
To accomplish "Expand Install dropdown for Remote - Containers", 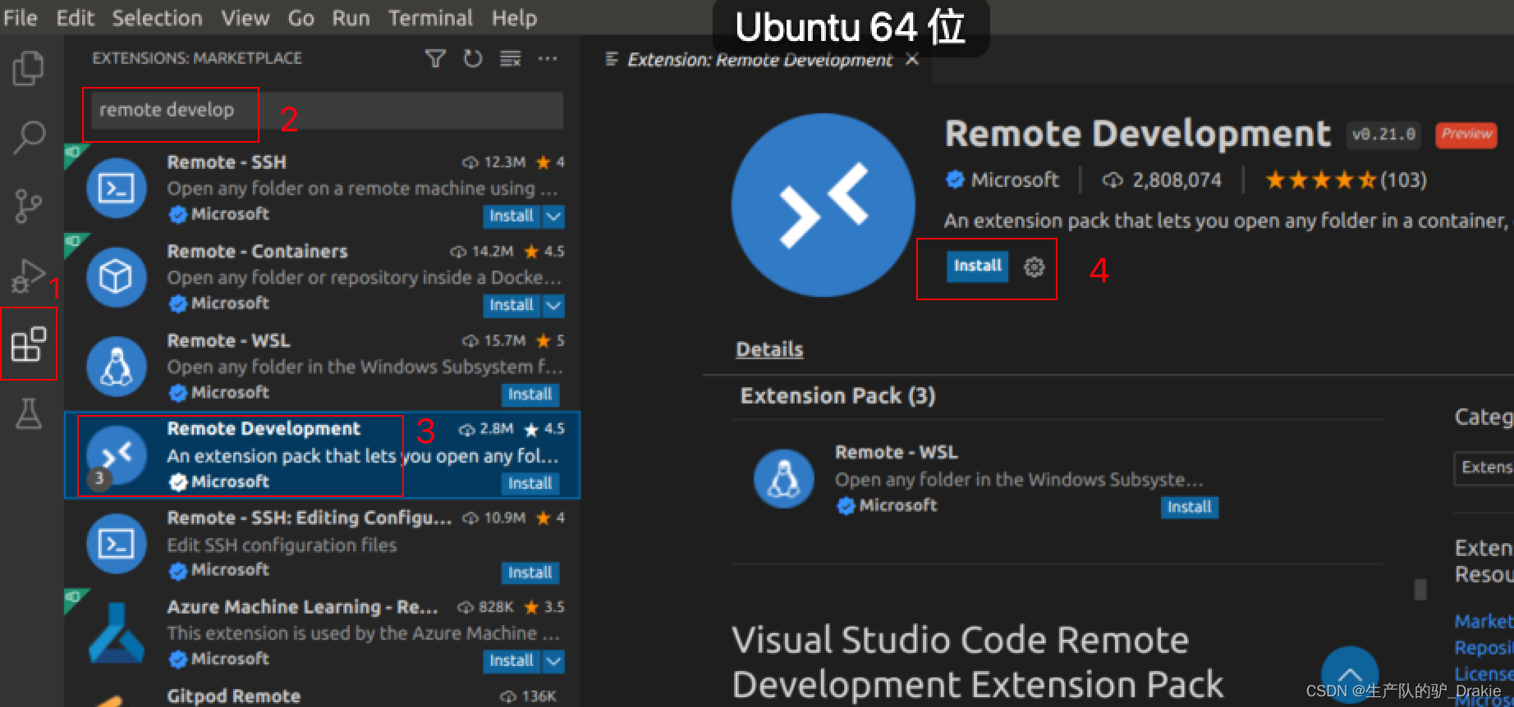I will [x=554, y=305].
